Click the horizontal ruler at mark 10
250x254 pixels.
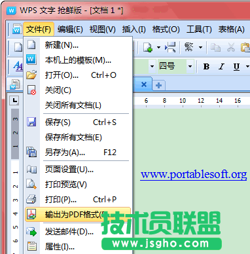coord(183,101)
